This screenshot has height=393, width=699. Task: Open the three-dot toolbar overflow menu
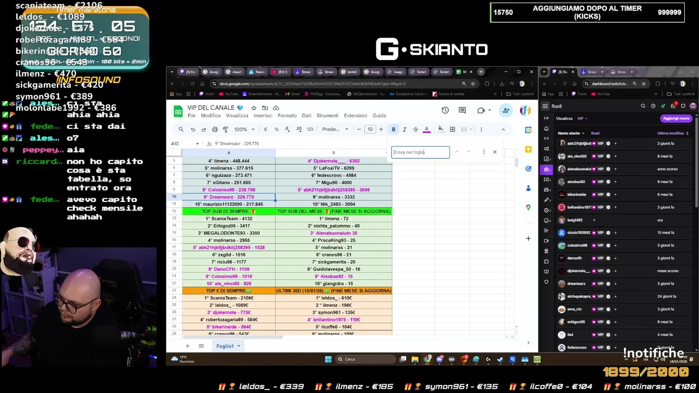[x=481, y=129]
